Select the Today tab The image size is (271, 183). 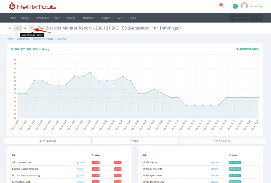coord(135,141)
